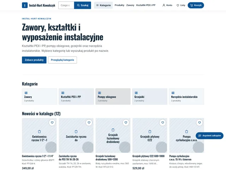
Task: Click the Nowości w katalogu (12) heading
Action: (41, 114)
